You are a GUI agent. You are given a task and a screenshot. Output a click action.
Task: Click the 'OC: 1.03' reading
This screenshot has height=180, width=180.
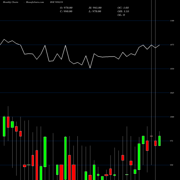pos(123,8)
